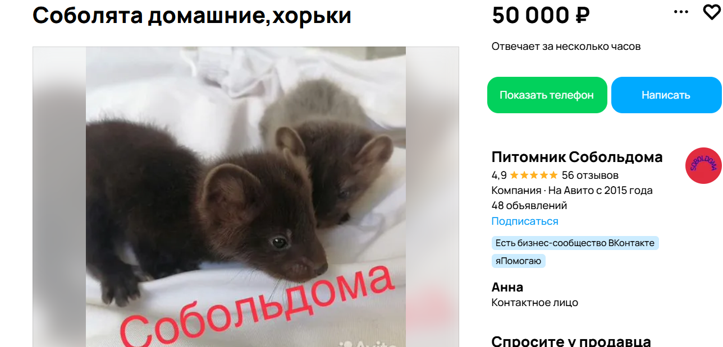Open the sable kittens main photo

[x=246, y=197]
